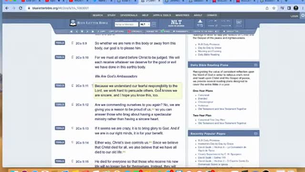Jump to the previous book with the first arrow
Image resolution: width=305 pixels, height=172 pixels.
tap(71, 32)
